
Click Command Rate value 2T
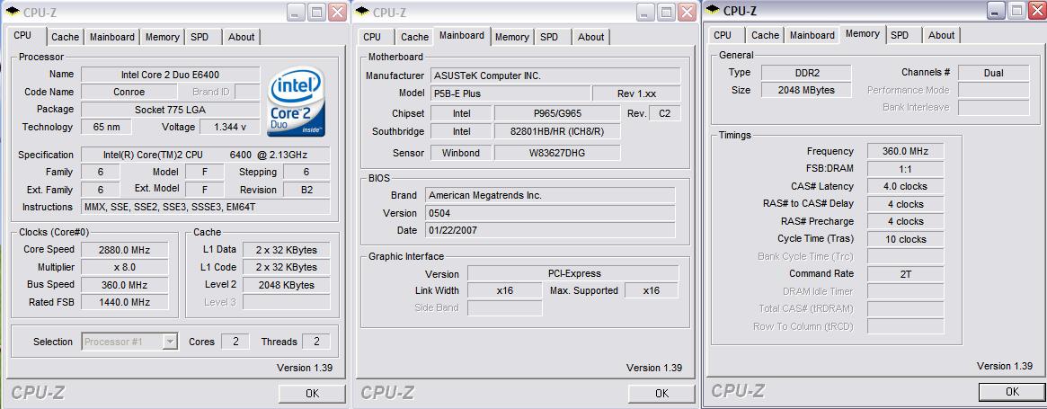point(905,274)
